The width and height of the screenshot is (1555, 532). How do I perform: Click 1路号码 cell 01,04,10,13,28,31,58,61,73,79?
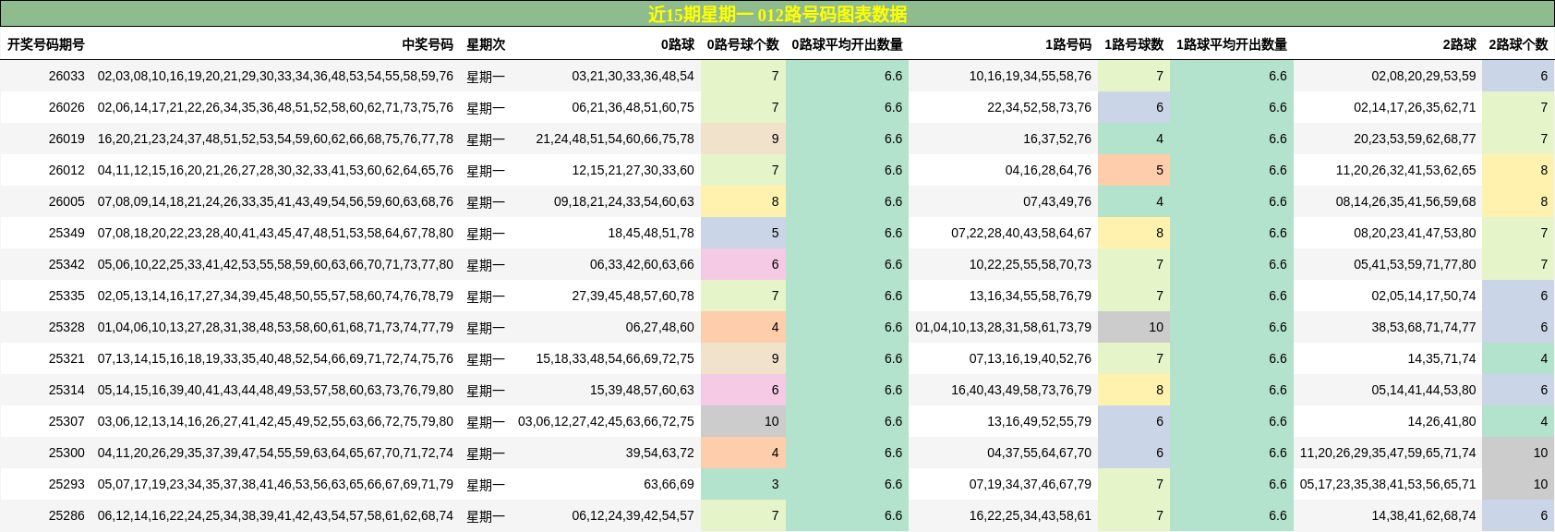click(x=1004, y=327)
